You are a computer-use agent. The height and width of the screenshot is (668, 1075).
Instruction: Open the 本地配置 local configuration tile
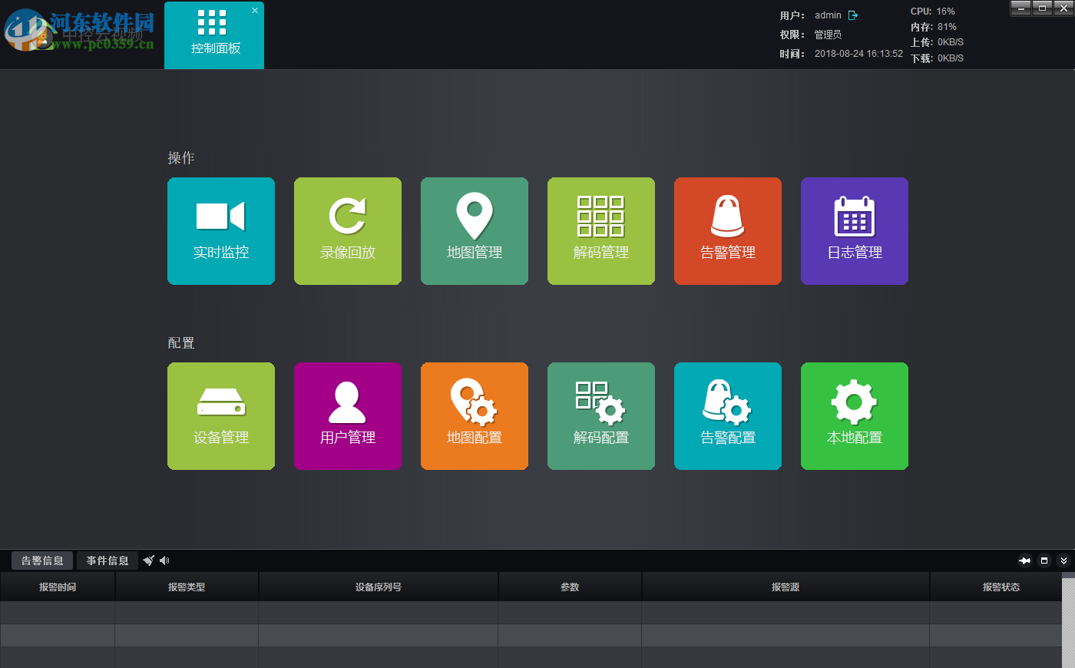[855, 416]
